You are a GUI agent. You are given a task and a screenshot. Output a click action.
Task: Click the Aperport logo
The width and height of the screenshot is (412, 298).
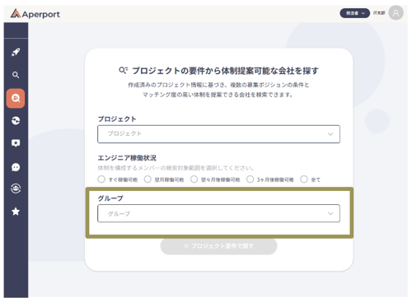[35, 14]
